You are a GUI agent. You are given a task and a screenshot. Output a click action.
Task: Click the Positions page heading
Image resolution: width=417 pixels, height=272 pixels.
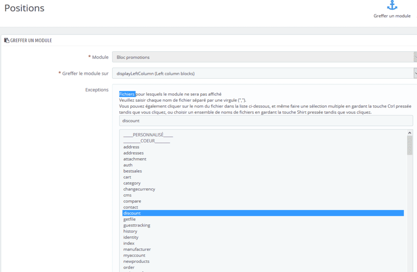tap(25, 8)
